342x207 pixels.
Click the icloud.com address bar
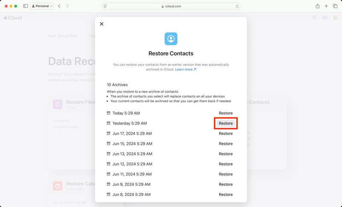(171, 6)
